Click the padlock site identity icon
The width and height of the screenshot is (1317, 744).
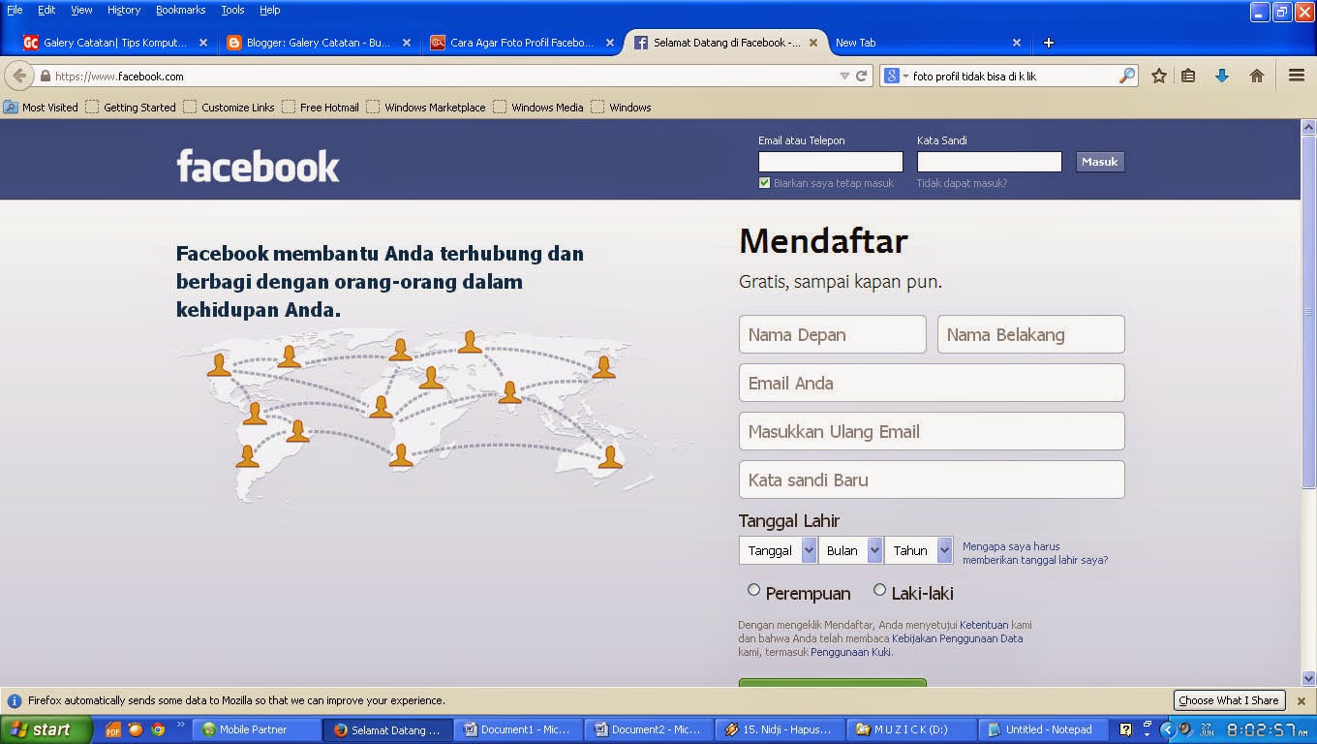point(45,76)
